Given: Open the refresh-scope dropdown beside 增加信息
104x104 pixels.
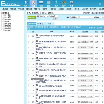Looking at the screenshot, I should pyautogui.click(x=47, y=16).
